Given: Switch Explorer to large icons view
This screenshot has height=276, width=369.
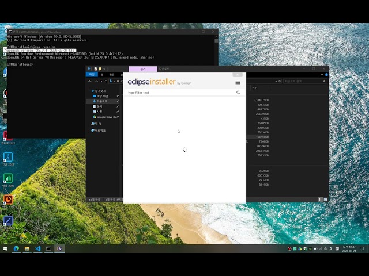Looking at the screenshot, I should [325, 200].
